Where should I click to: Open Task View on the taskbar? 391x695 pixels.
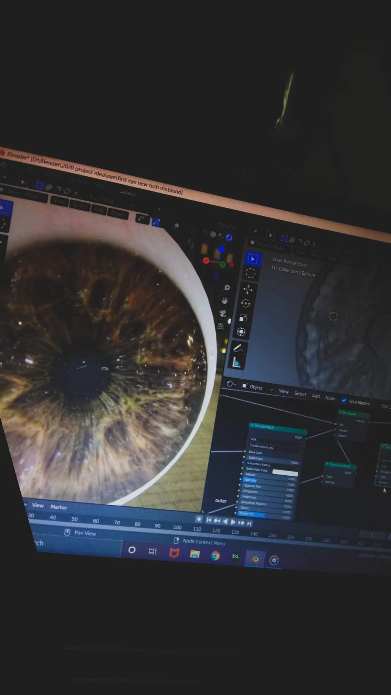tap(153, 551)
